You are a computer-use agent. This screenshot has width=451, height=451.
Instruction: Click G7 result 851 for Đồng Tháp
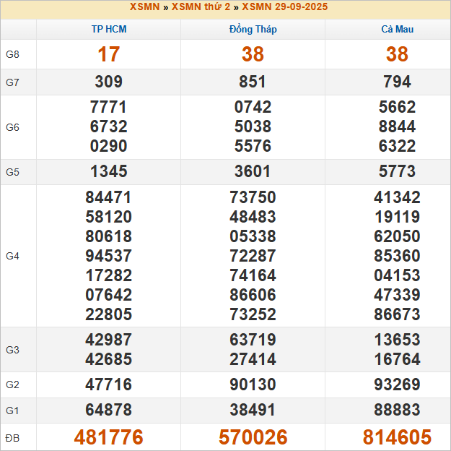253,82
